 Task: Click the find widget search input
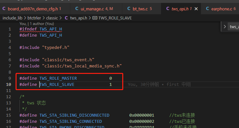pos(233,27)
